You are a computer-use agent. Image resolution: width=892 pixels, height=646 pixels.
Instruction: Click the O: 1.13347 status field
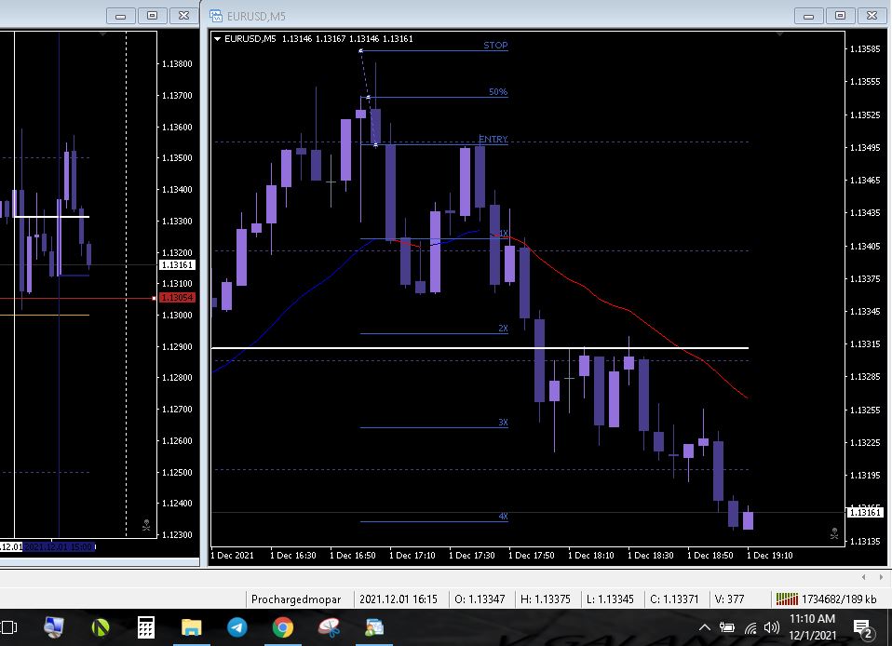[x=480, y=599]
